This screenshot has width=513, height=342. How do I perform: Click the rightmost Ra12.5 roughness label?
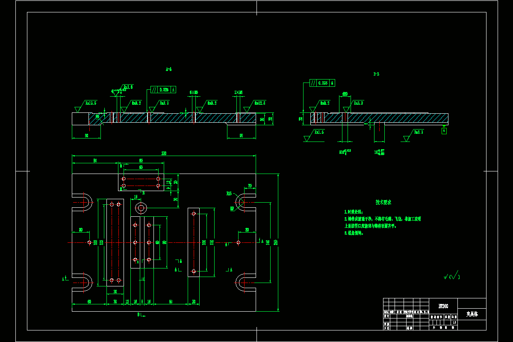[260, 103]
